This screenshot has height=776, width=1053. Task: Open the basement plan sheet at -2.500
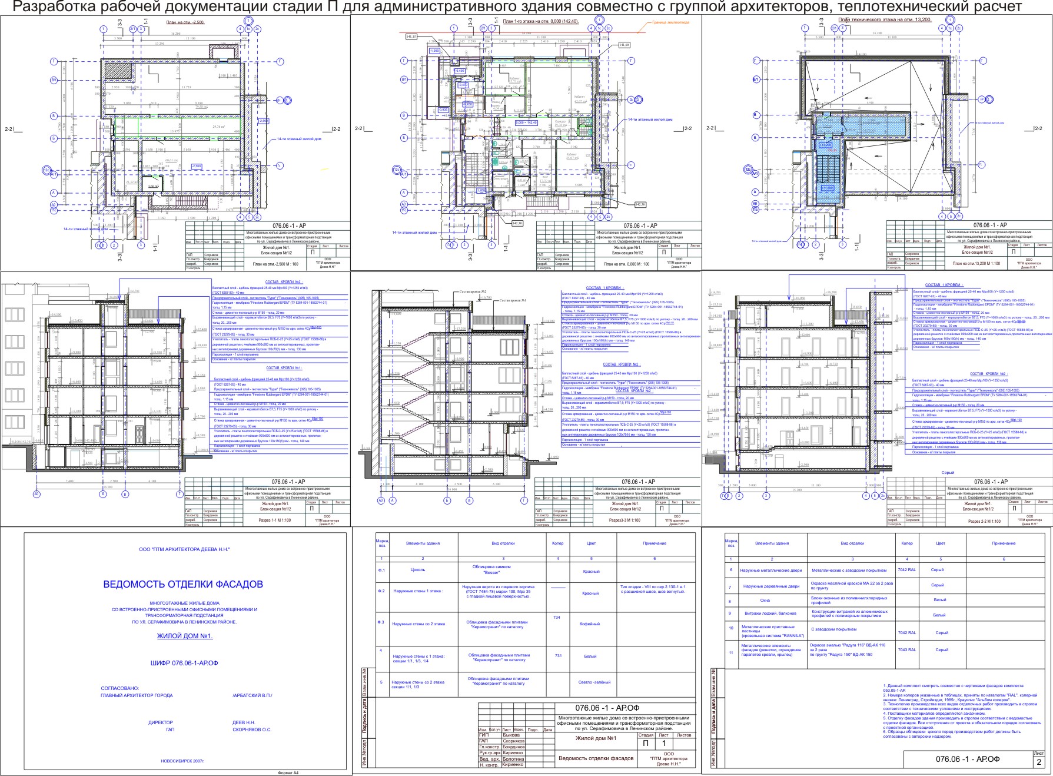pyautogui.click(x=175, y=143)
